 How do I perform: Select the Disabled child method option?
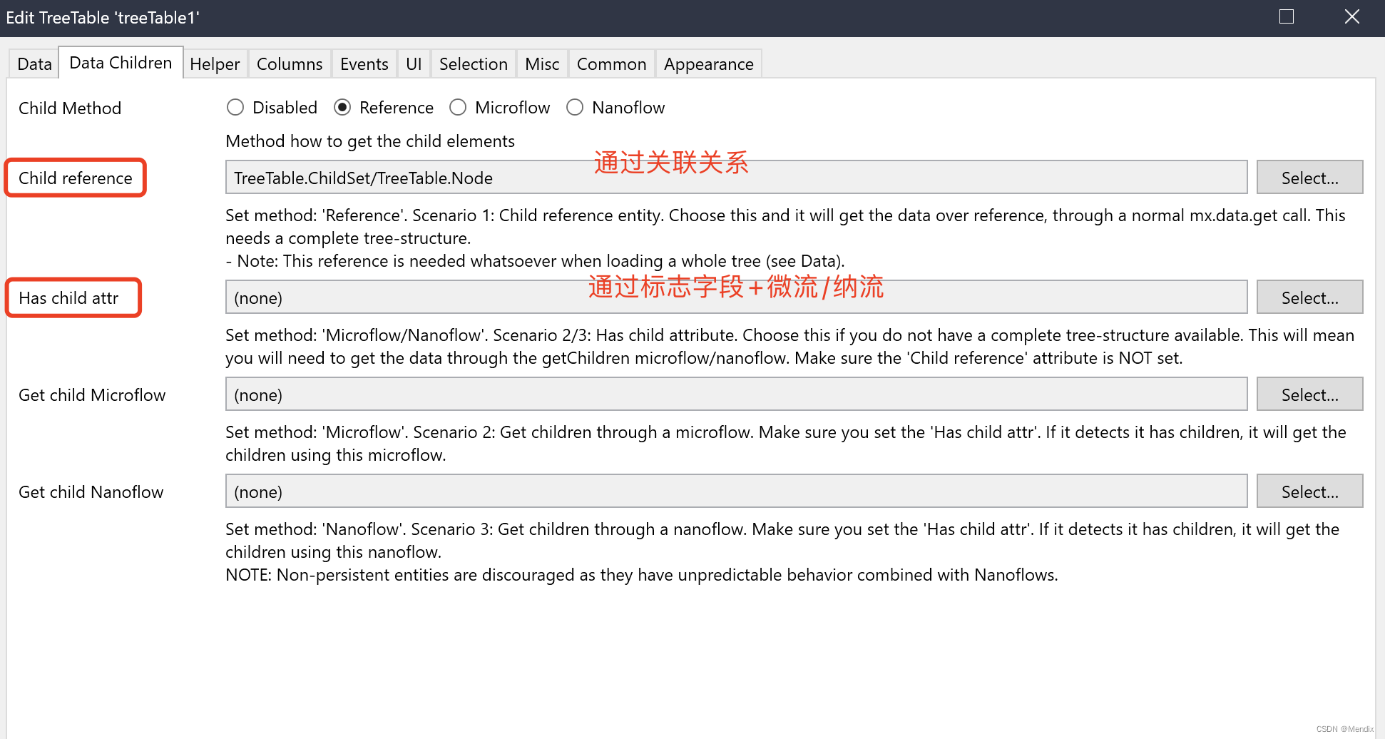coord(272,108)
